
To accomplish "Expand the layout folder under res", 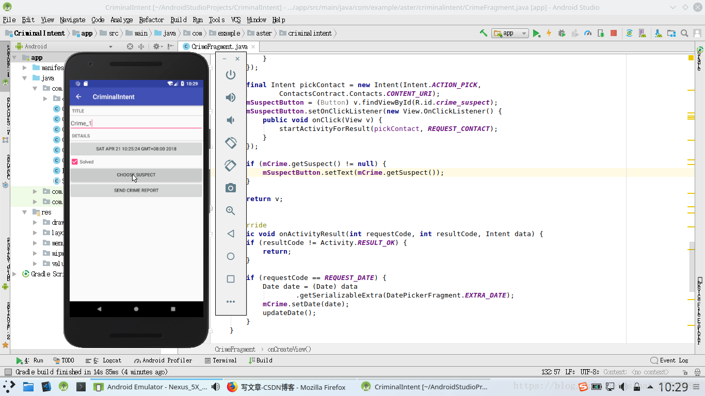I will coord(35,233).
